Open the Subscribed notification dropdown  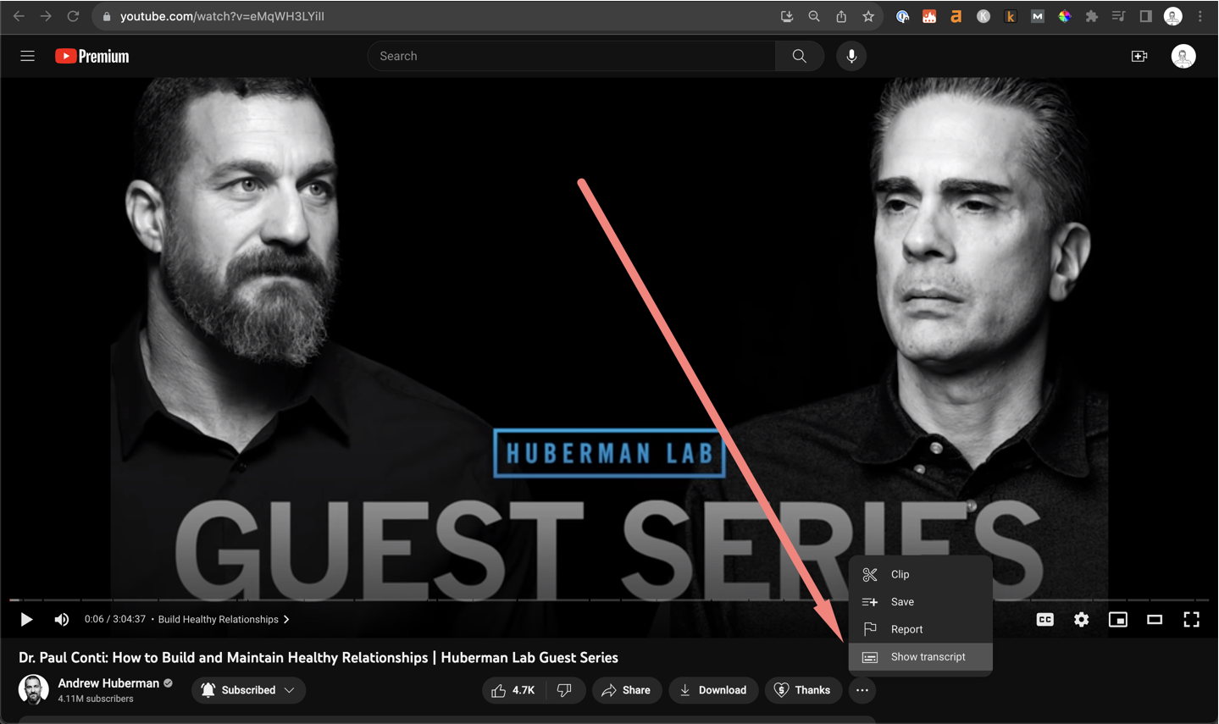click(x=248, y=690)
